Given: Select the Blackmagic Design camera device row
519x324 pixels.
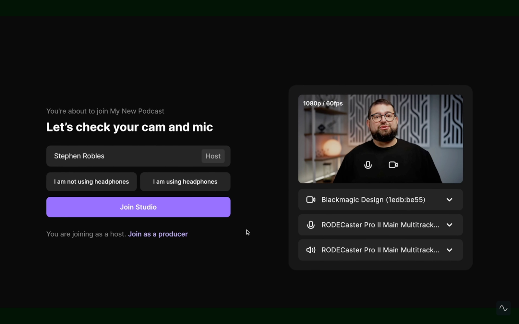Looking at the screenshot, I should tap(373, 200).
